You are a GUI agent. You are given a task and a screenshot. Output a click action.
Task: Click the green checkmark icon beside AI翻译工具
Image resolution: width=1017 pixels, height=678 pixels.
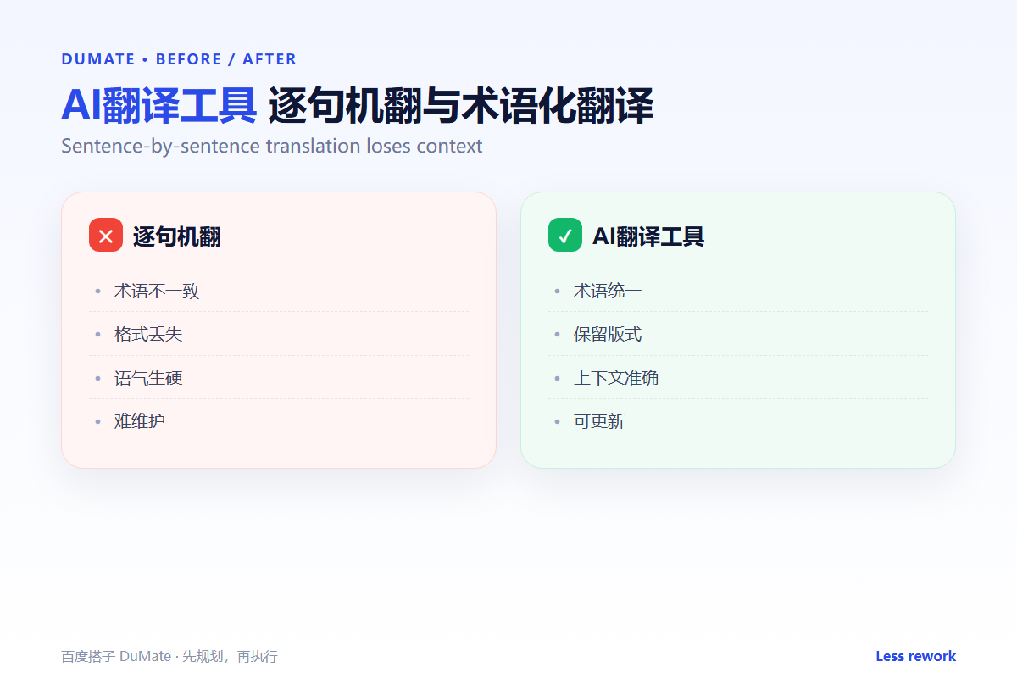pyautogui.click(x=565, y=235)
